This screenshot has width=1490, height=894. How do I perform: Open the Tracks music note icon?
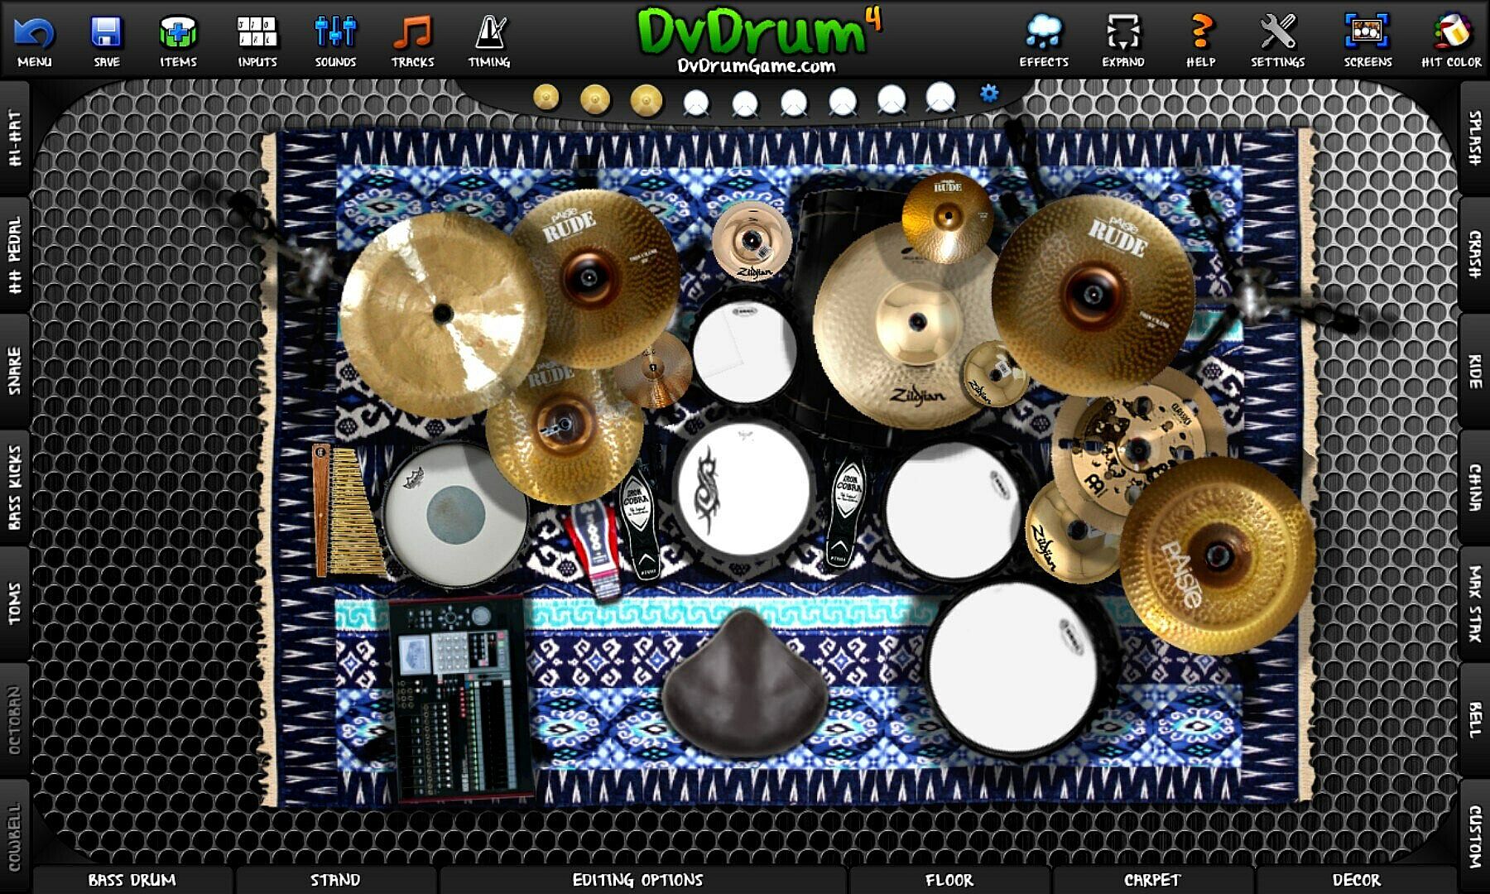[412, 33]
